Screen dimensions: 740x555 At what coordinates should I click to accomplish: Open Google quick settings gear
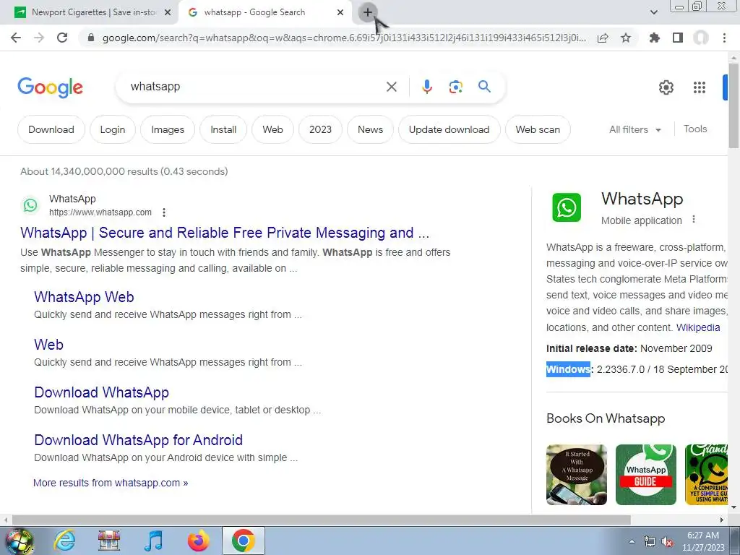coord(666,87)
